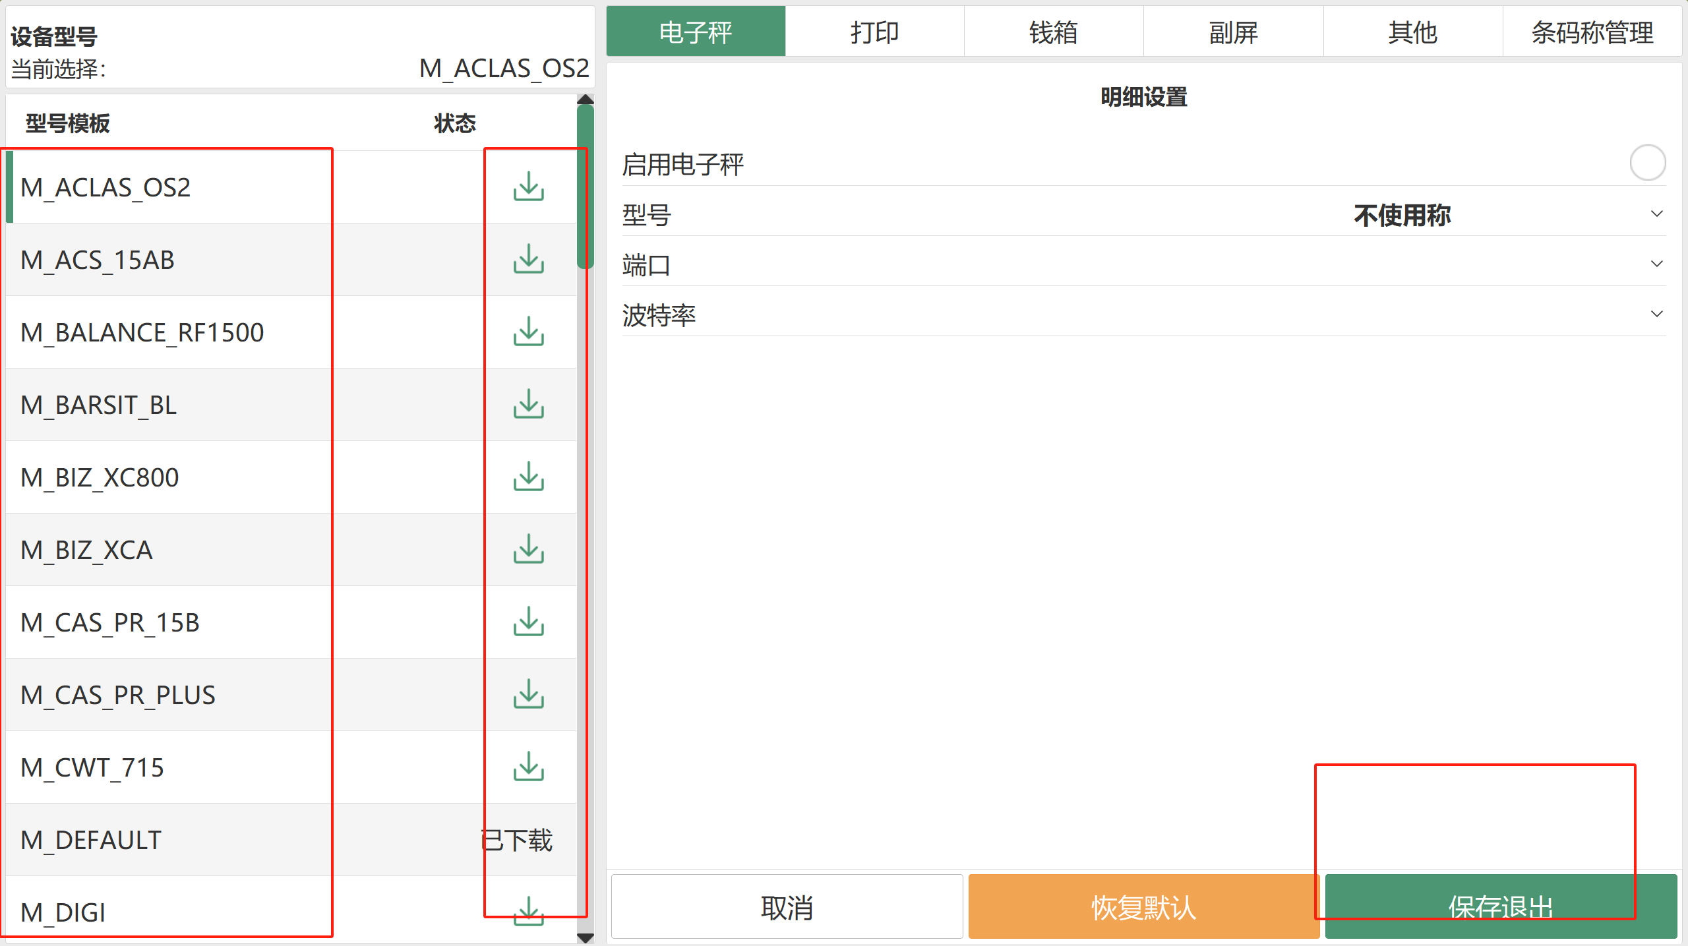Download the M_CAS_PR_PLUS template
Screen dimensions: 1688x946
pyautogui.click(x=529, y=695)
